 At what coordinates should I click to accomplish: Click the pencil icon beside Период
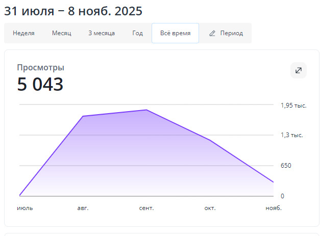click(212, 34)
